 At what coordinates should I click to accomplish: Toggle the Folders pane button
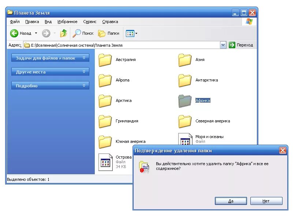pyautogui.click(x=109, y=33)
